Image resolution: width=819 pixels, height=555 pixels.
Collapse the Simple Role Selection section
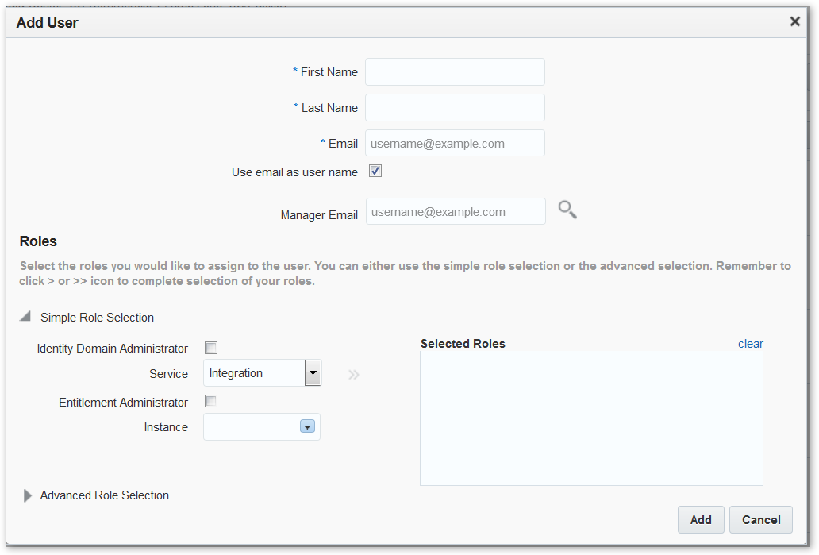[x=26, y=317]
